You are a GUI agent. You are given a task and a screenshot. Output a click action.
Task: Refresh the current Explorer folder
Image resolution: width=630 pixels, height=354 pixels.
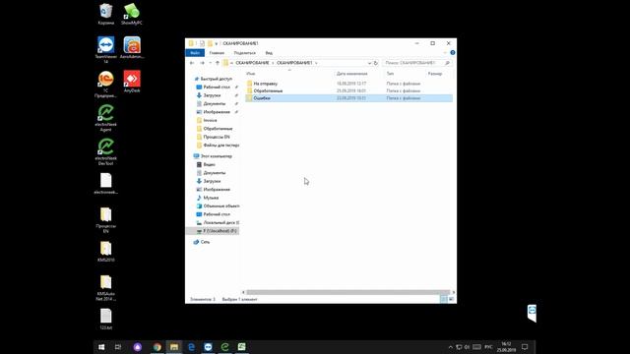[x=376, y=63]
